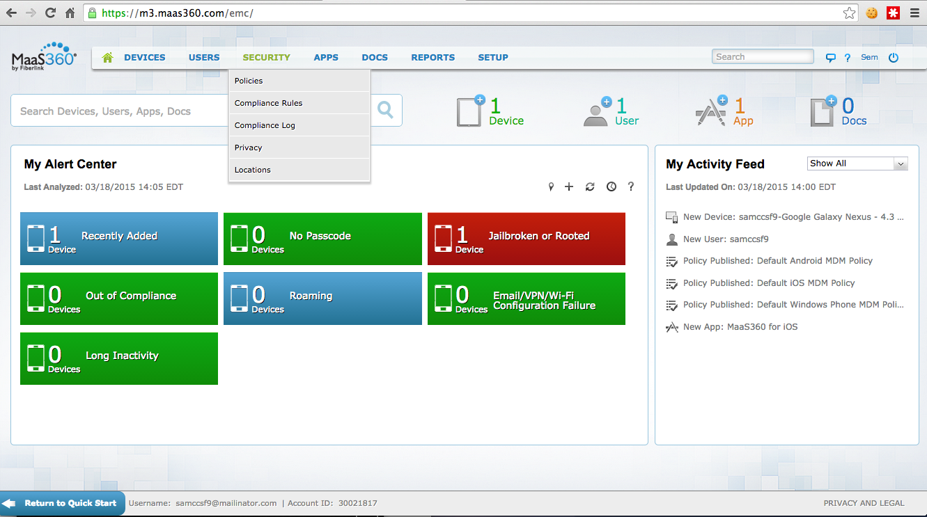The height and width of the screenshot is (517, 927).
Task: Open the Jailbroken or Rooted alert tile
Action: 527,239
